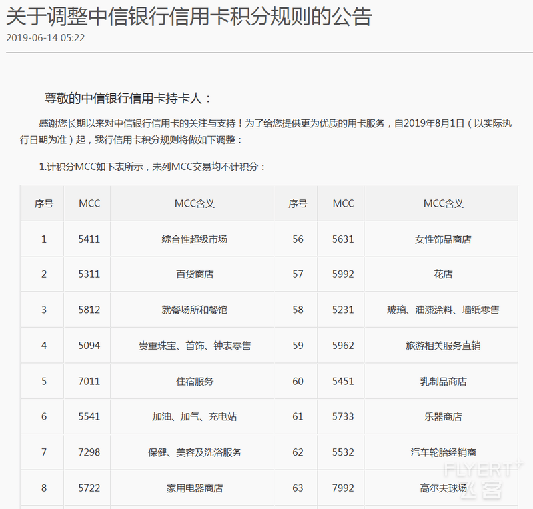533x509 pixels.
Task: Click serial number 60
Action: coord(298,382)
